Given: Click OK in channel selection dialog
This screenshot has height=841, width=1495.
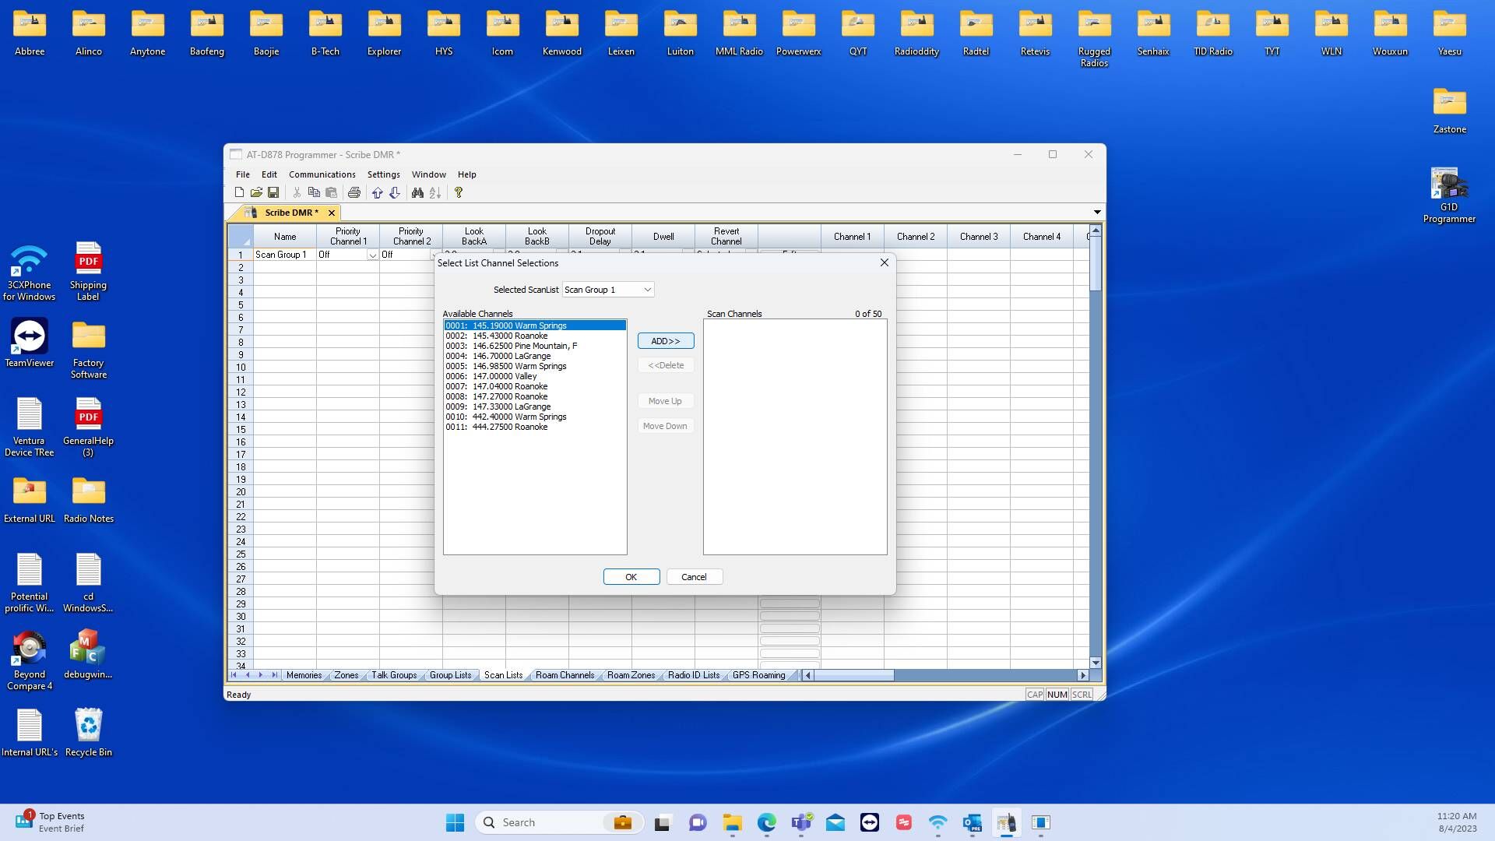Looking at the screenshot, I should (631, 577).
